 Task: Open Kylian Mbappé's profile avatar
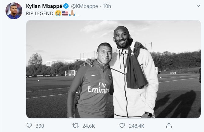coord(14,11)
